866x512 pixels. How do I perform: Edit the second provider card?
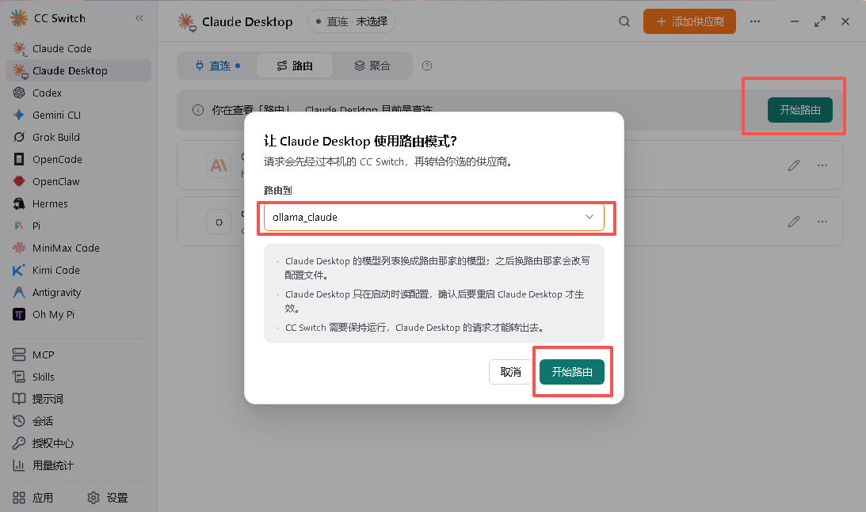[x=794, y=222]
